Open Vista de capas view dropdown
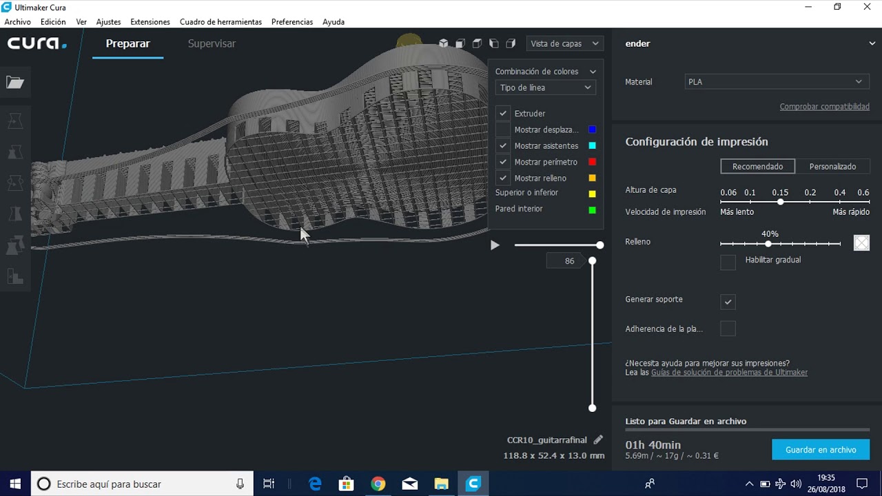 [x=564, y=43]
